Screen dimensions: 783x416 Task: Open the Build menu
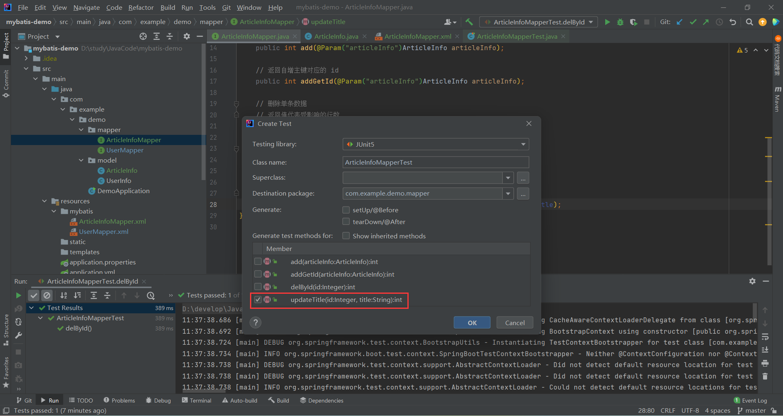168,7
